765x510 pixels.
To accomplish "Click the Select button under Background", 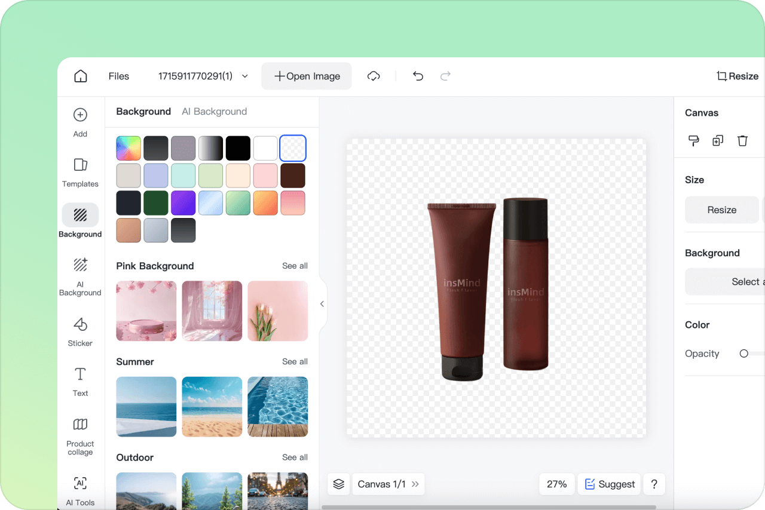I will (x=725, y=281).
